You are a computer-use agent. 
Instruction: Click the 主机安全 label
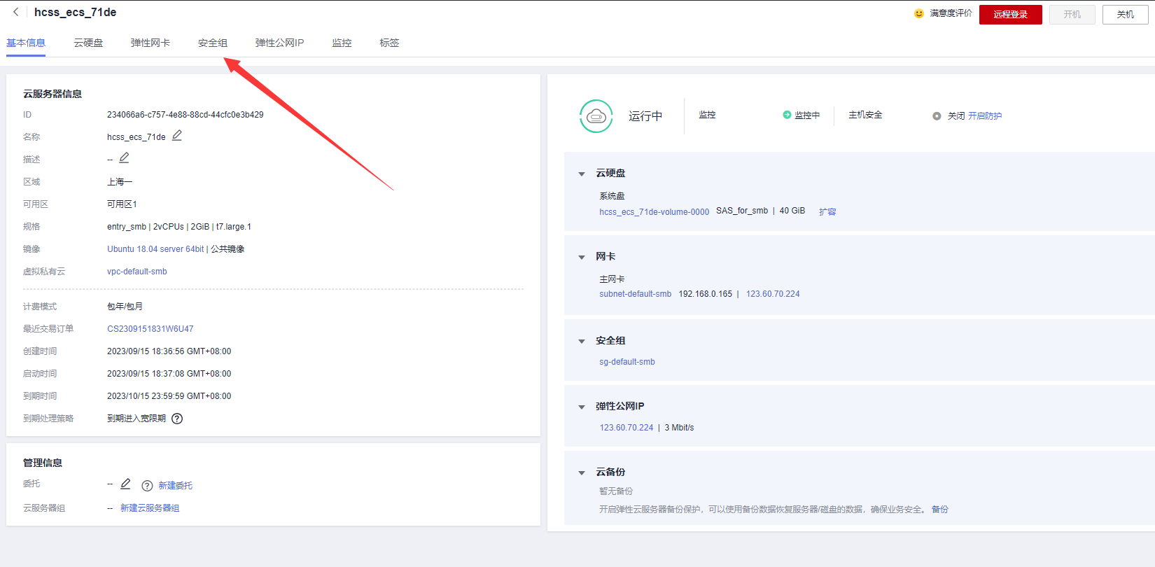(x=865, y=115)
